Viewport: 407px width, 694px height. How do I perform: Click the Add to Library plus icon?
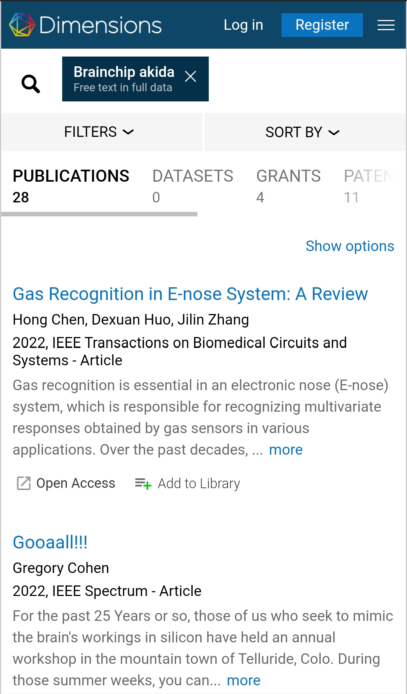143,483
